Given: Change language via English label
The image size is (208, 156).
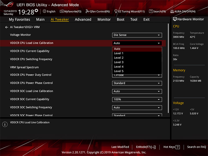Looking at the screenshot, I should 51,12.
